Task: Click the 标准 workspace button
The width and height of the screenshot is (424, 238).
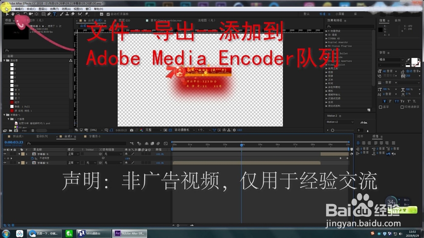Action: (x=322, y=14)
